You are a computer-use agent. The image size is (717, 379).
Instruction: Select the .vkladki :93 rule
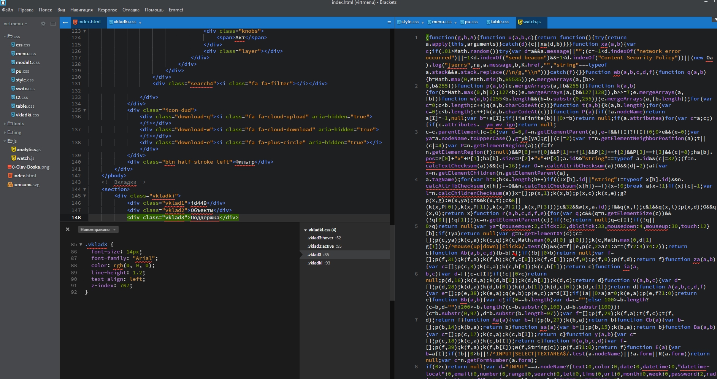click(319, 263)
